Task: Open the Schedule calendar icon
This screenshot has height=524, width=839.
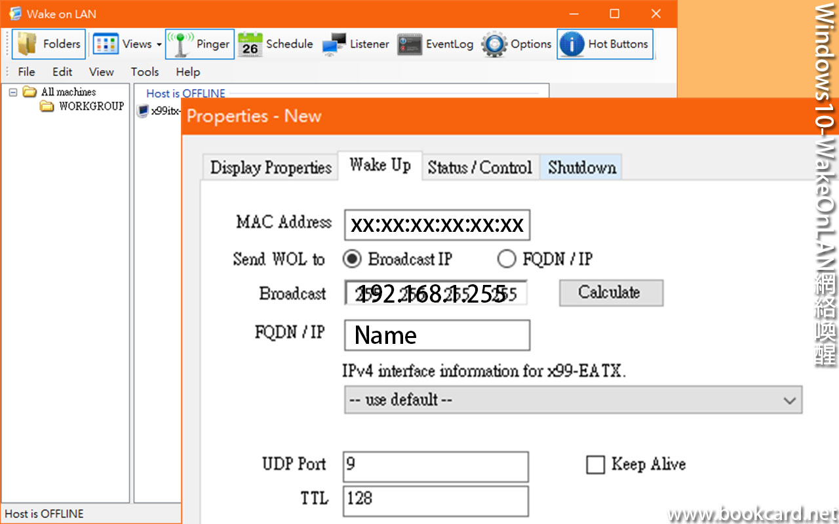Action: pyautogui.click(x=250, y=45)
